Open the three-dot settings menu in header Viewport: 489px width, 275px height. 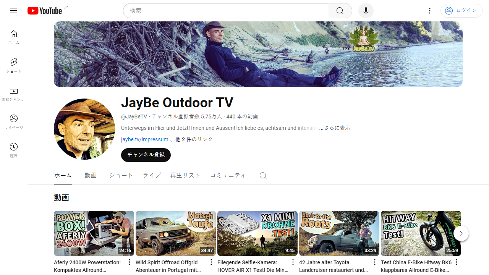click(x=430, y=11)
